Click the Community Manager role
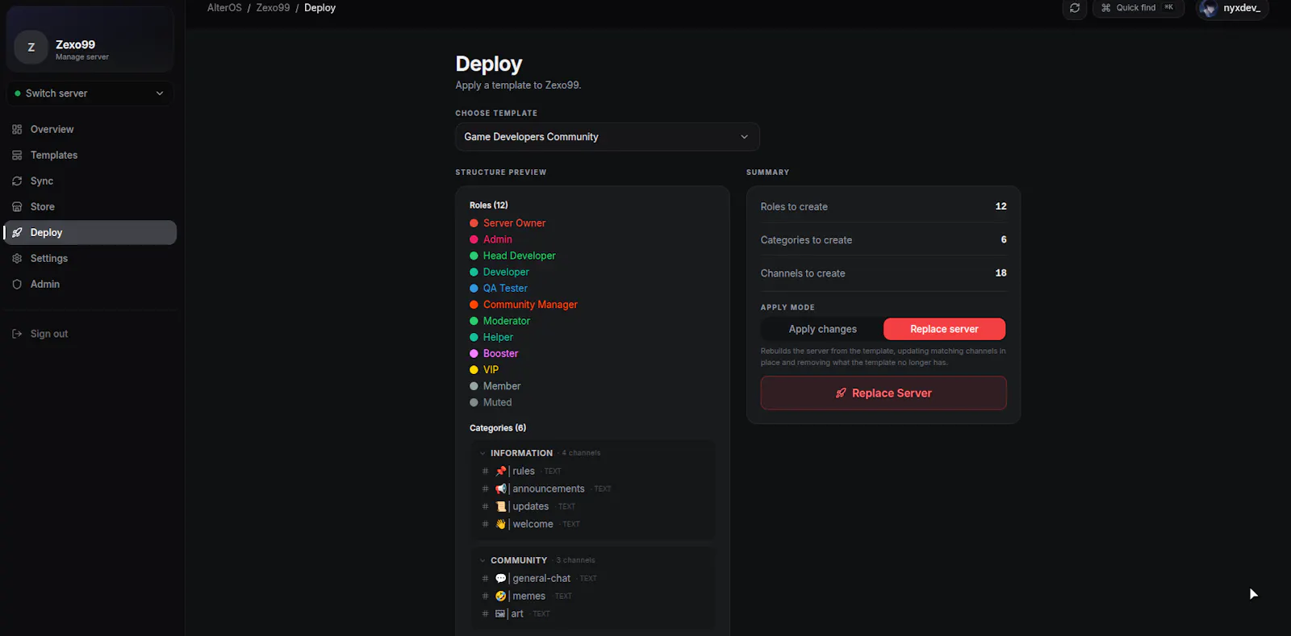 click(530, 305)
